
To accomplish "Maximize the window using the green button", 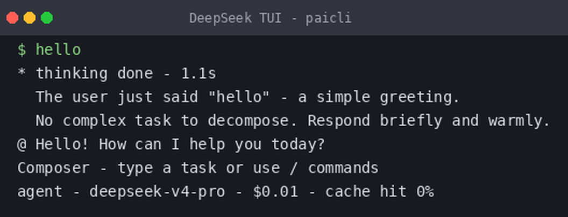I will point(47,18).
